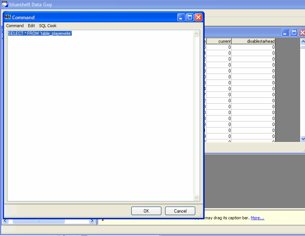Click inside the SQL query text area
This screenshot has height=236, width=305.
pyautogui.click(x=100, y=111)
